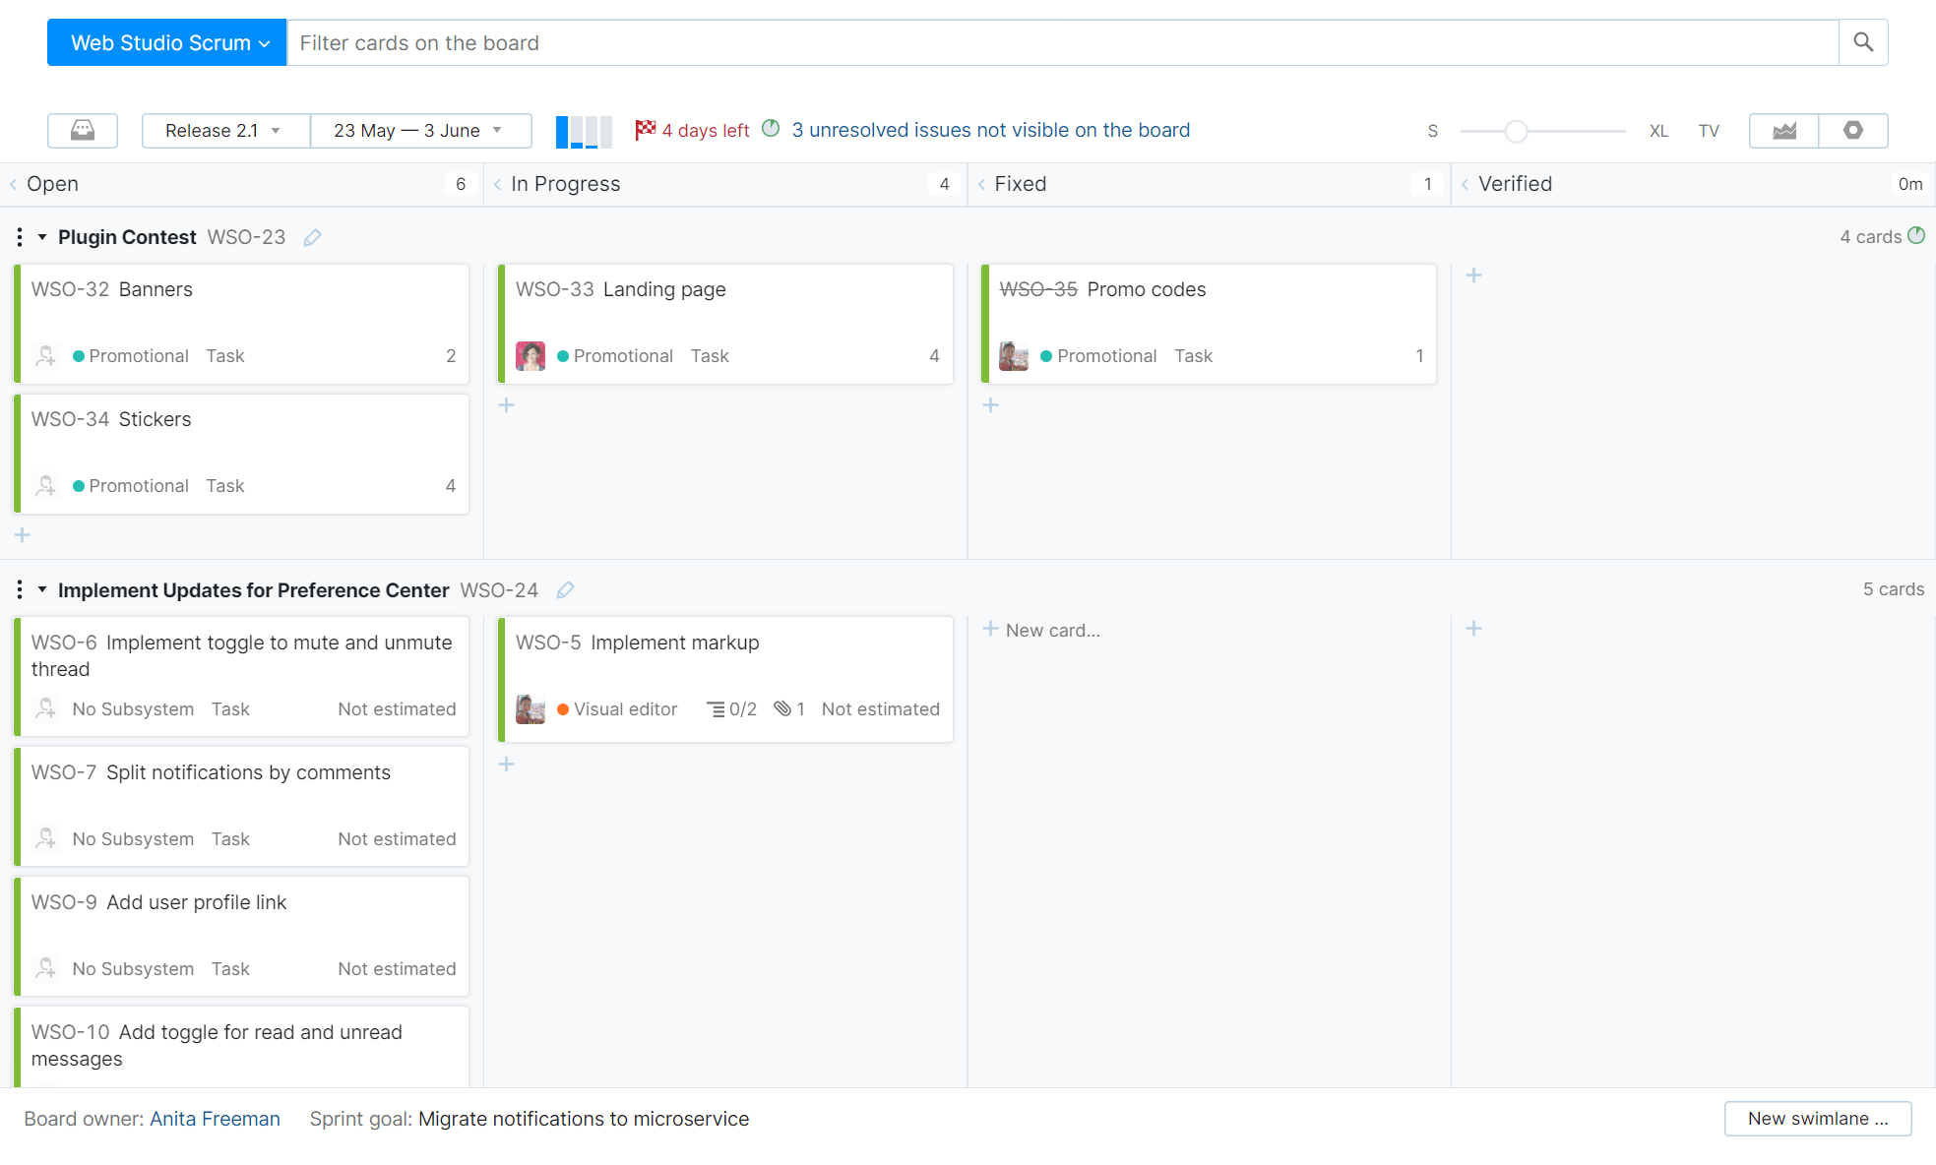Open the Web Studio Scrum board dropdown
The width and height of the screenshot is (1936, 1165).
coord(167,42)
